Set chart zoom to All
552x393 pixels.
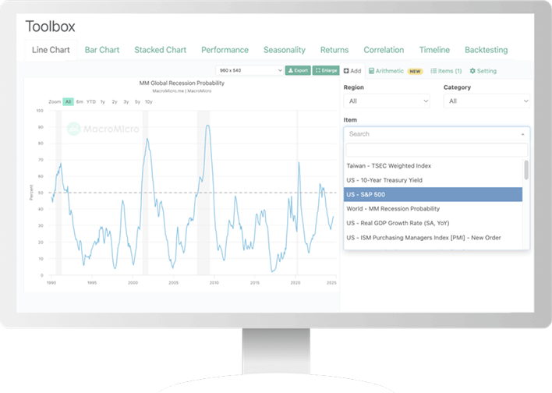68,102
